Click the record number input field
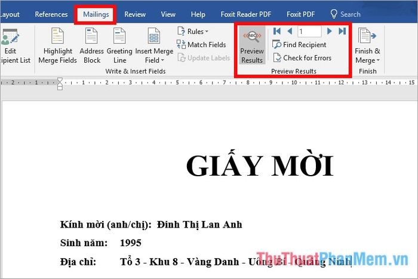Viewport: 418px width, 279px height. point(309,31)
